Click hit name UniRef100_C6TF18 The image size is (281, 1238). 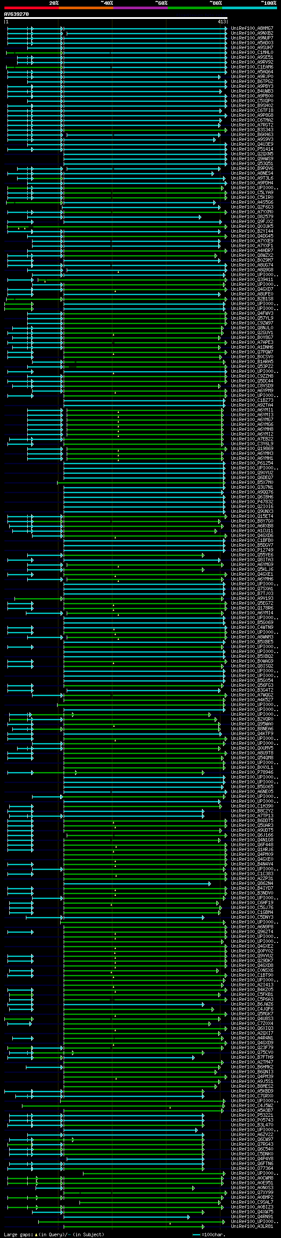pos(252,111)
